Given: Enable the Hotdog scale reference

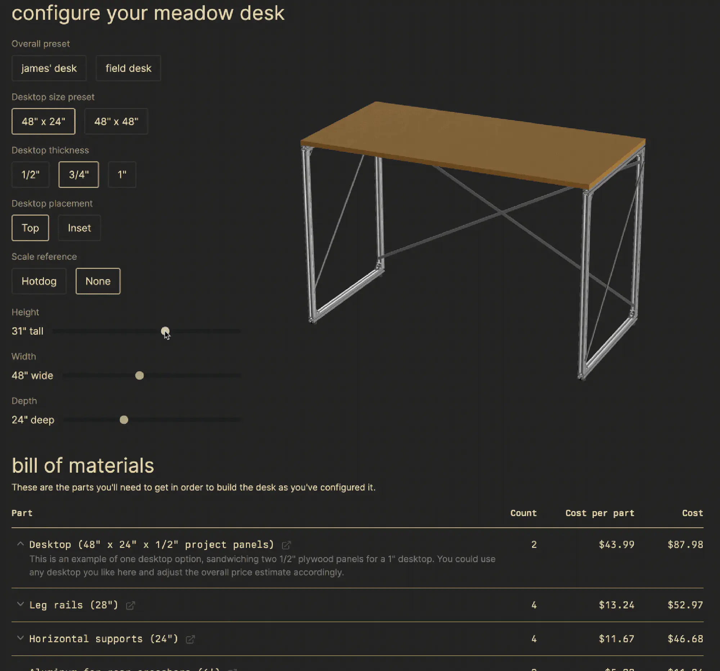Looking at the screenshot, I should [x=39, y=281].
